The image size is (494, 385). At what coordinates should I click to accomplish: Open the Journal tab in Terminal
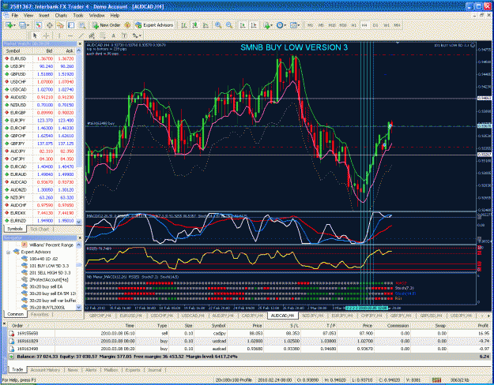155,370
